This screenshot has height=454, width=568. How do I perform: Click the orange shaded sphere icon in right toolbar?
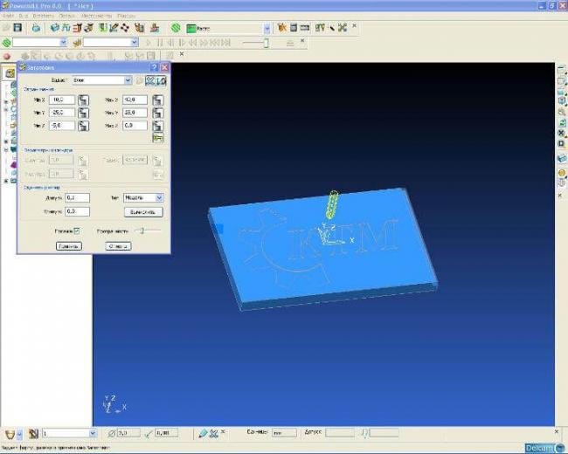click(562, 173)
